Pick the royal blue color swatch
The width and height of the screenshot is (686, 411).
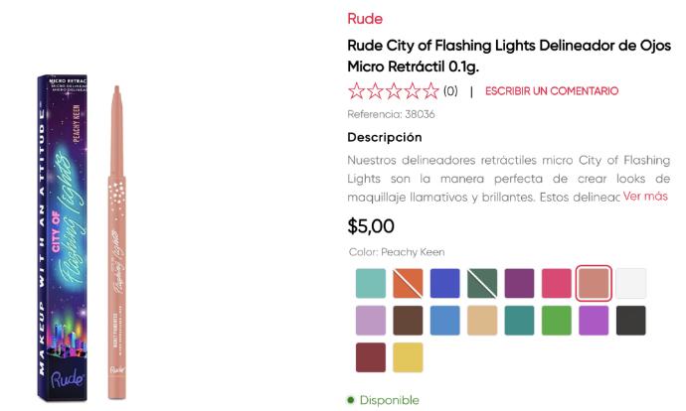click(x=444, y=284)
